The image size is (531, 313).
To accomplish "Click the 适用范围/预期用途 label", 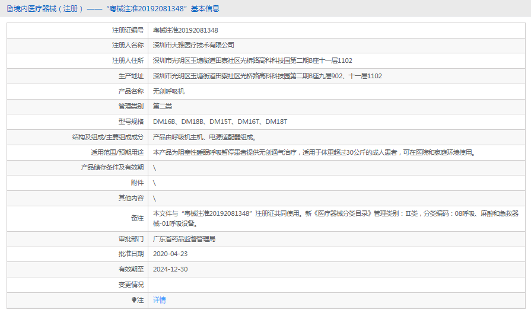I will tap(117, 152).
